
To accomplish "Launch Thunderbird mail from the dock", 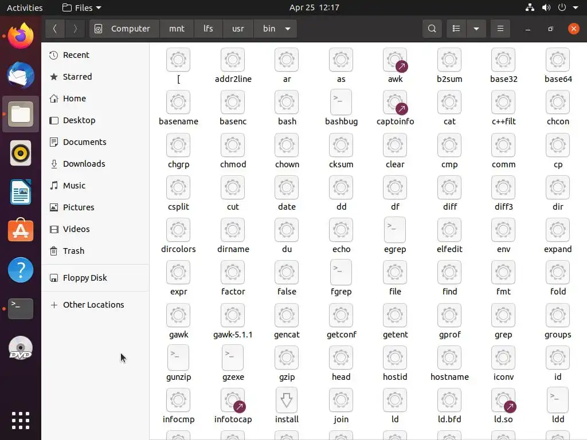I will pos(21,75).
